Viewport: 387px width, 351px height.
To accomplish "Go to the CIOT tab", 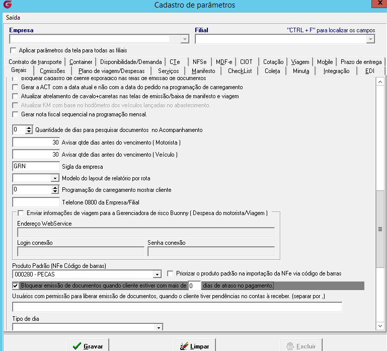I will (x=246, y=62).
